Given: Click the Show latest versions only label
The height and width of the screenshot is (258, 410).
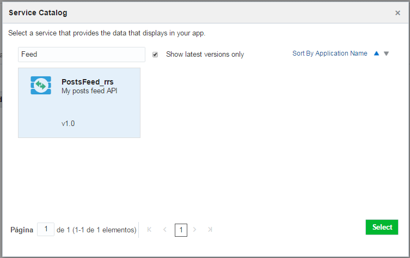Looking at the screenshot, I should pos(205,55).
